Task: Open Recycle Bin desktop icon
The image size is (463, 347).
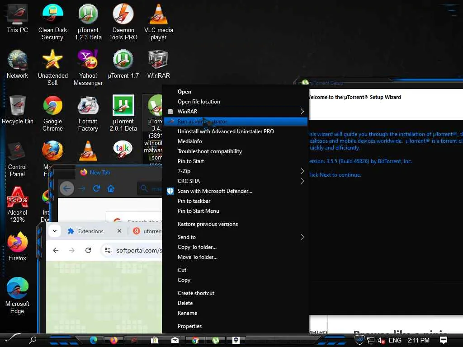Action: click(x=18, y=110)
